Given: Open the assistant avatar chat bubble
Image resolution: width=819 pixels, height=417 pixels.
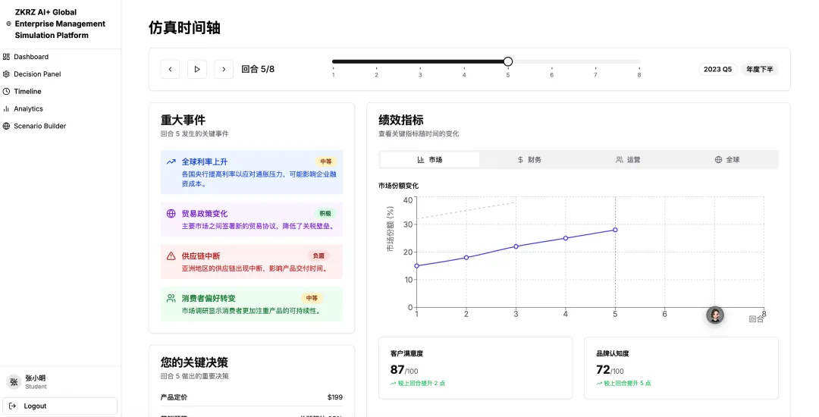Looking at the screenshot, I should click(715, 315).
